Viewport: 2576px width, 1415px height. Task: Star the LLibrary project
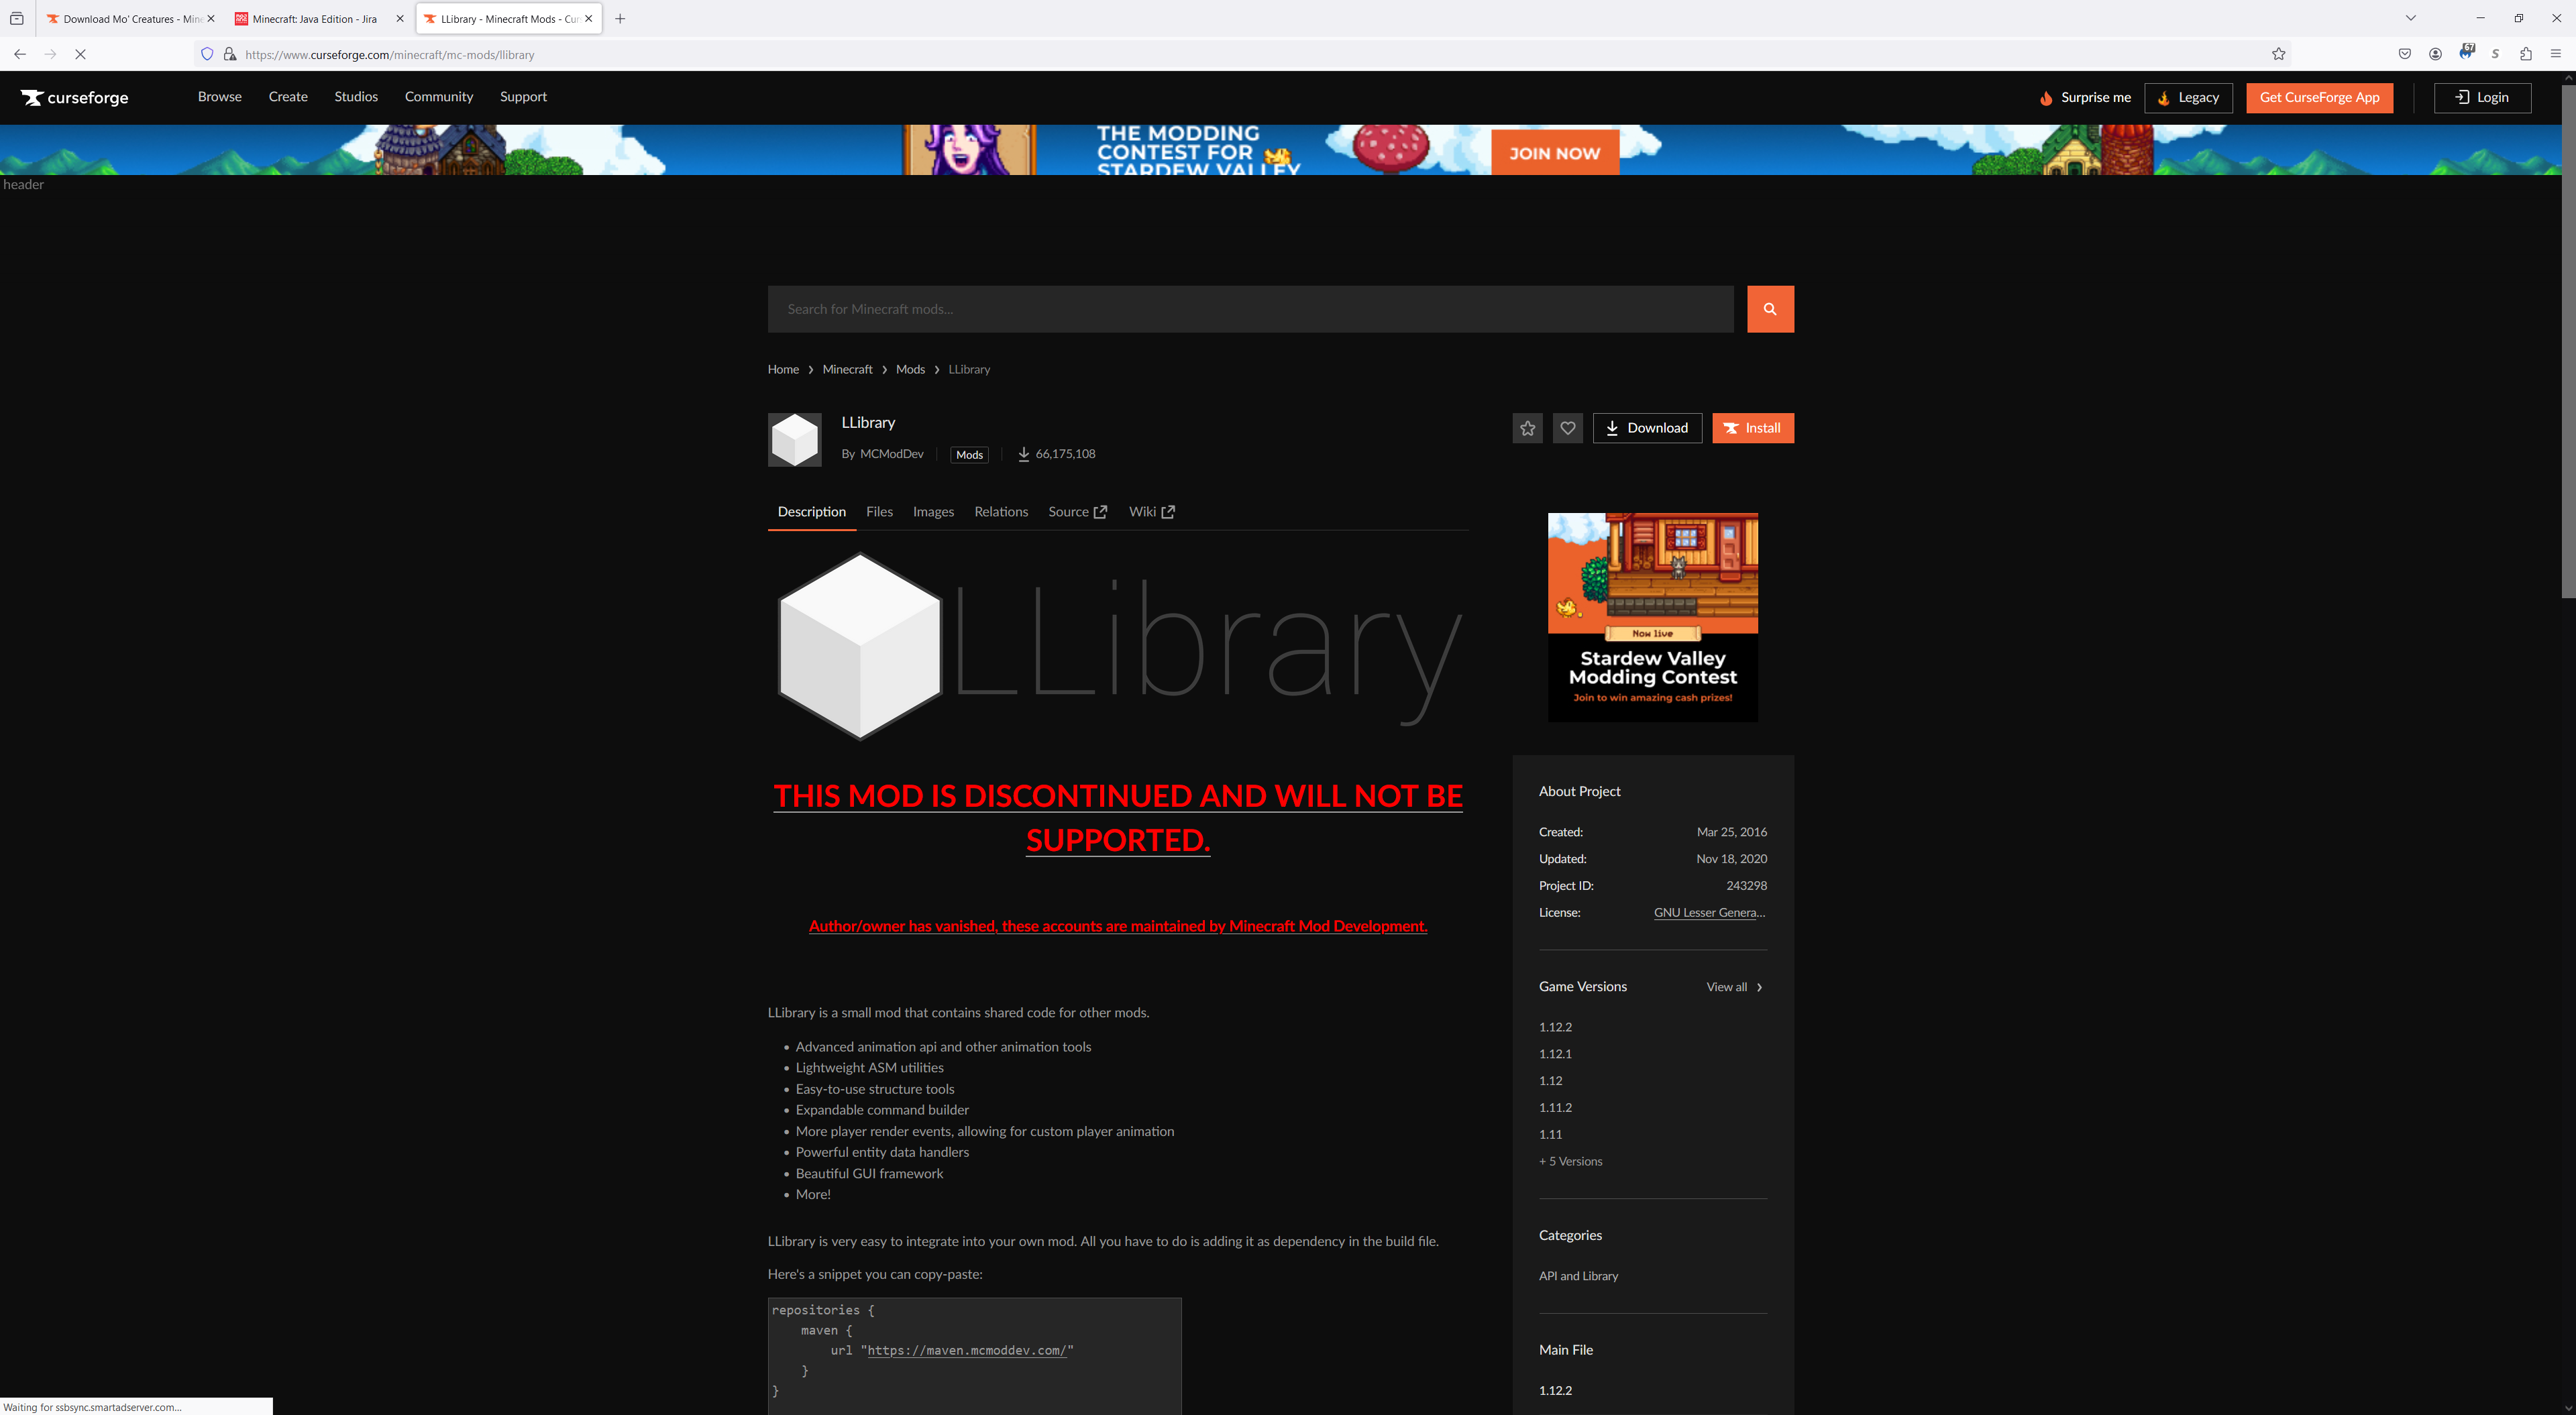[1527, 428]
